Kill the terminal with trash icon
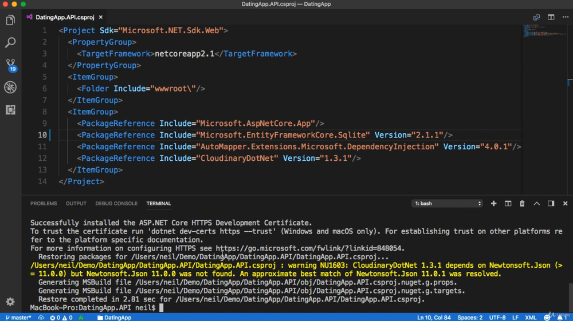Screen dimensions: 573x321 (x=522, y=204)
